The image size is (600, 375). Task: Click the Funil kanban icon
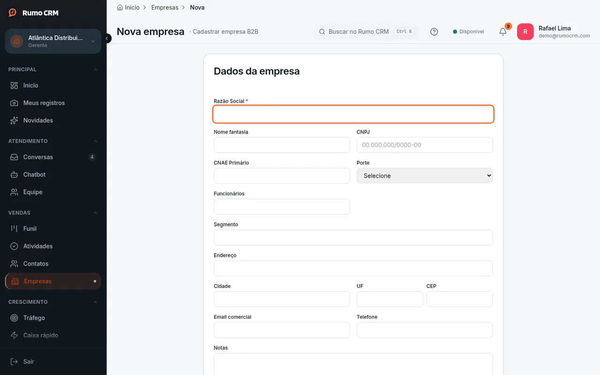[x=15, y=229]
